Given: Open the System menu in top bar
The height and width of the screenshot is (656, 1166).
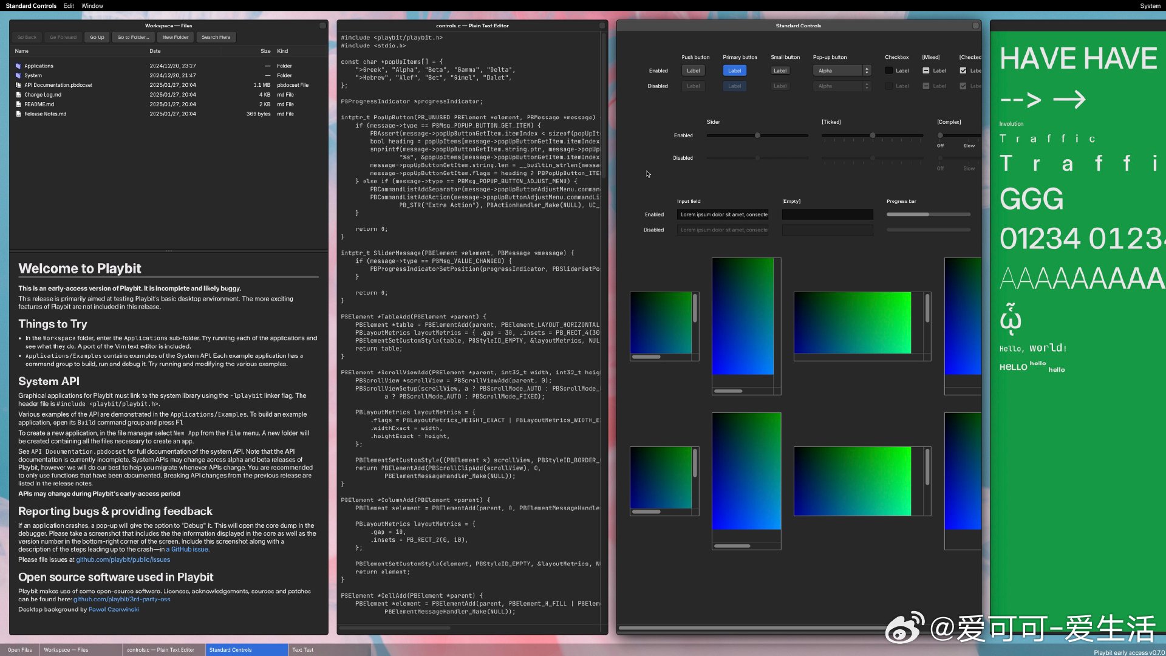Looking at the screenshot, I should point(1150,5).
